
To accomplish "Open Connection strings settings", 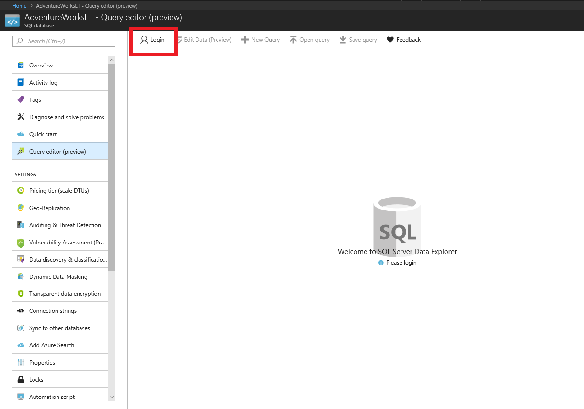I will coord(60,311).
